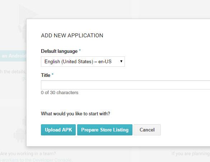
Task: Choose the Upload APK button
Action: (58, 130)
